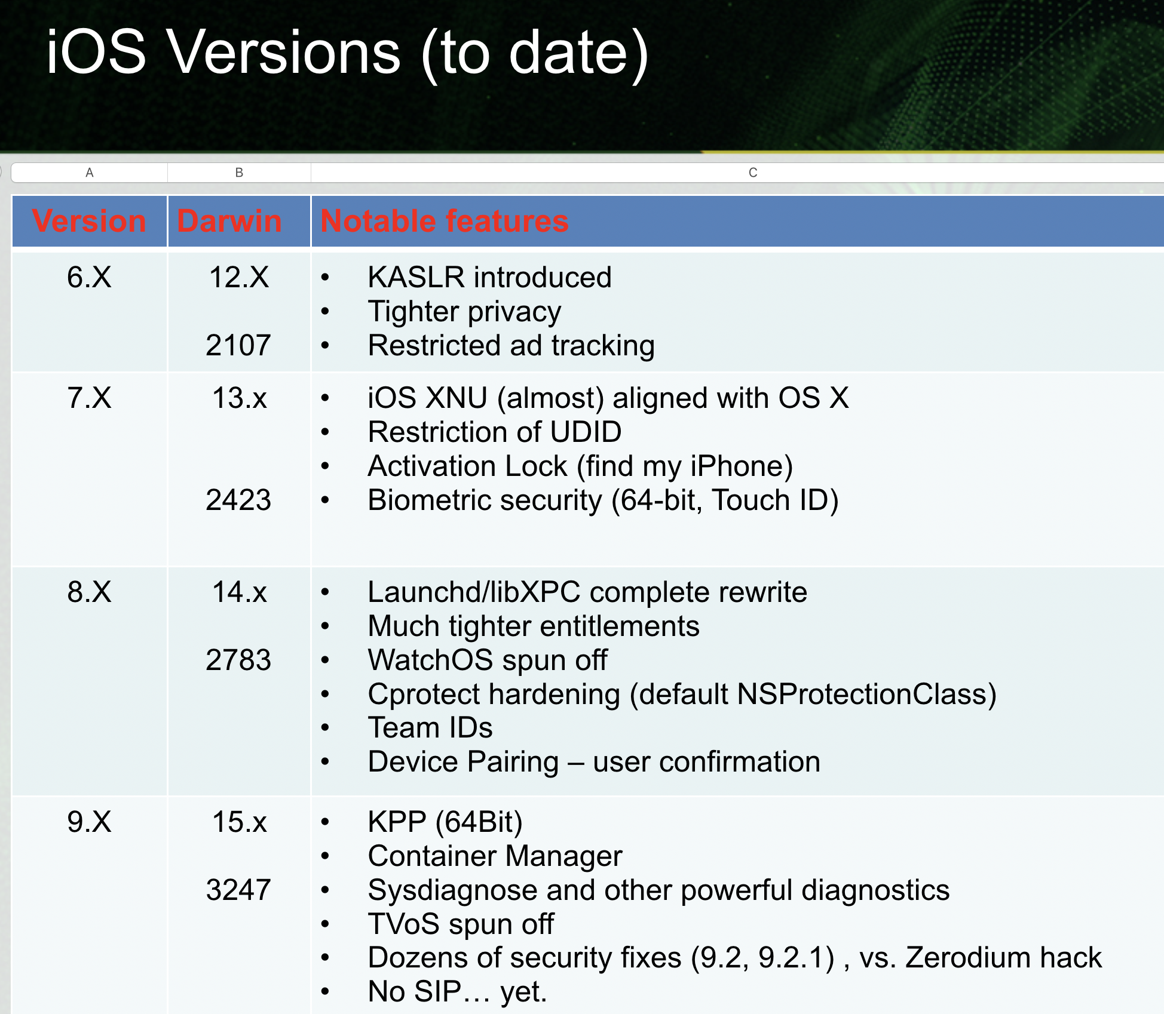Click the 3247 build number in Darwin column
Image resolution: width=1164 pixels, height=1014 pixels.
(238, 890)
